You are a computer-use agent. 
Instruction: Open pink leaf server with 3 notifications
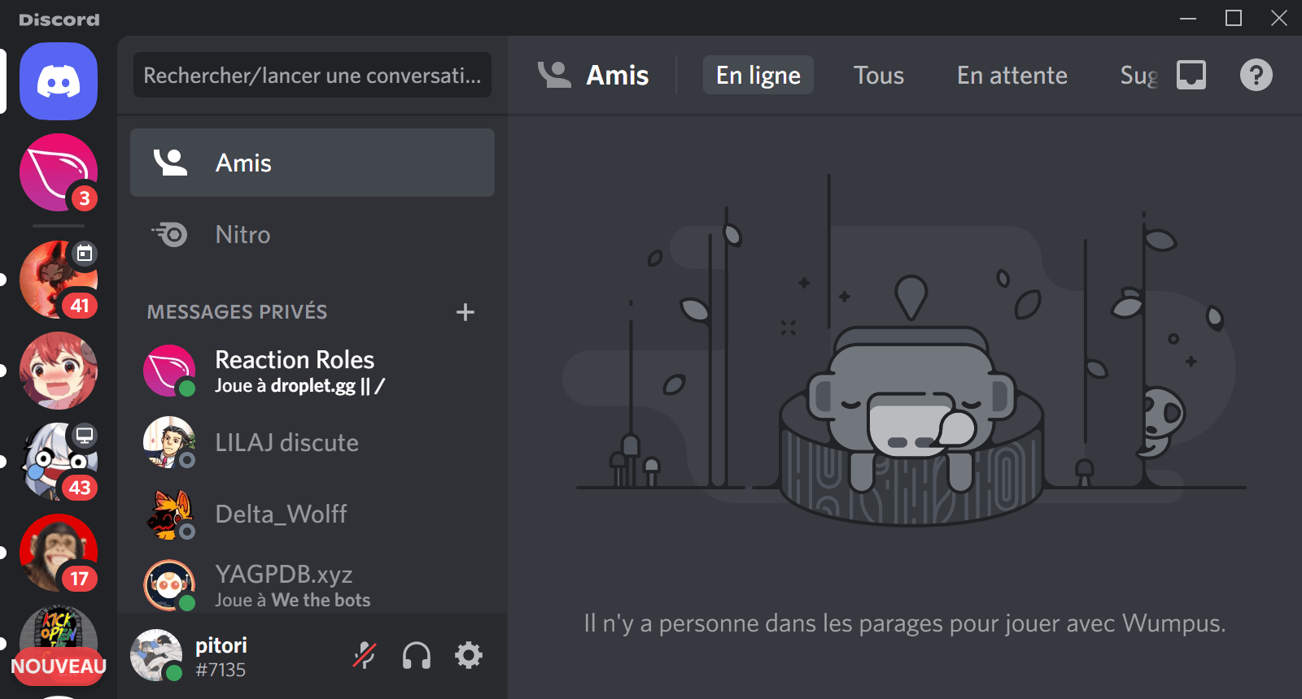59,172
